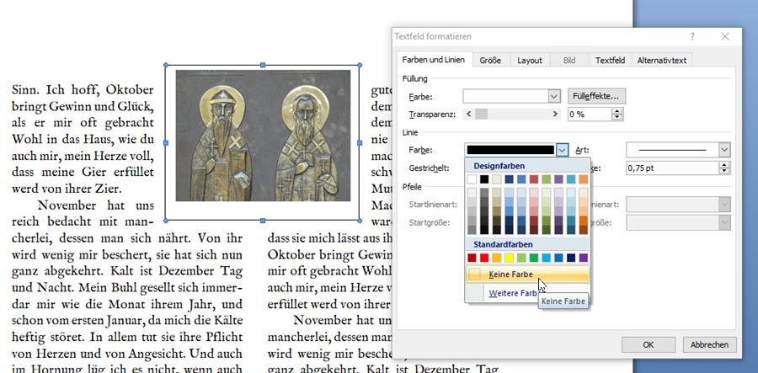The width and height of the screenshot is (758, 373).
Task: Select the black design color swatch
Action: coord(484,179)
